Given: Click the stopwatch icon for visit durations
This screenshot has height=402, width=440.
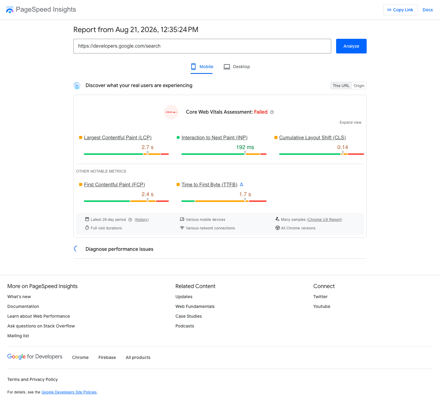Looking at the screenshot, I should [87, 228].
